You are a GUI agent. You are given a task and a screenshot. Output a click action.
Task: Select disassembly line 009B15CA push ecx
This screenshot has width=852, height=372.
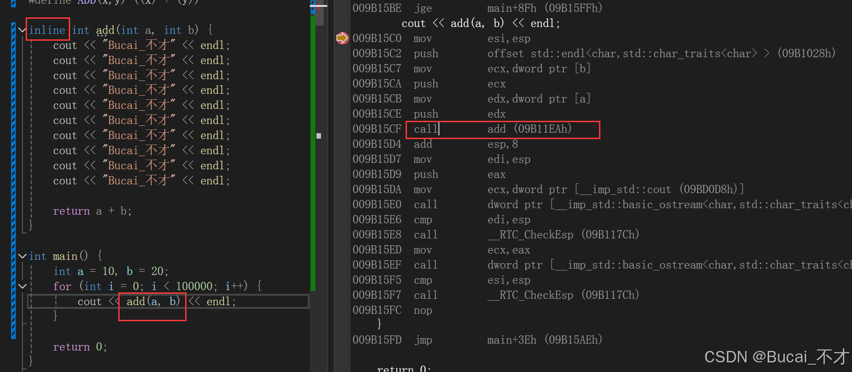(x=429, y=84)
